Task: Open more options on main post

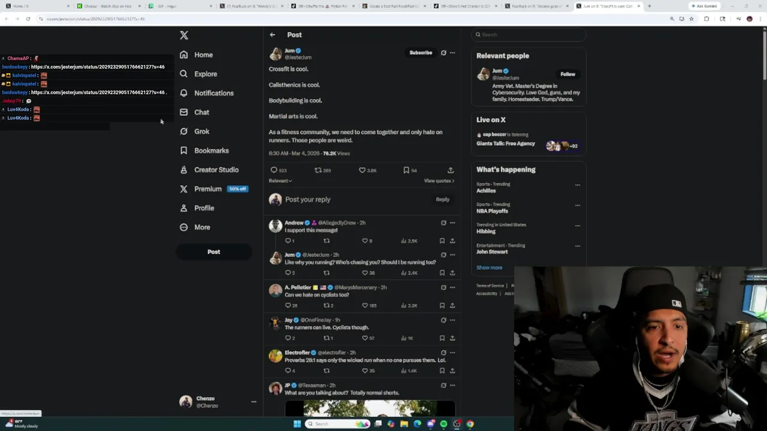Action: point(452,53)
